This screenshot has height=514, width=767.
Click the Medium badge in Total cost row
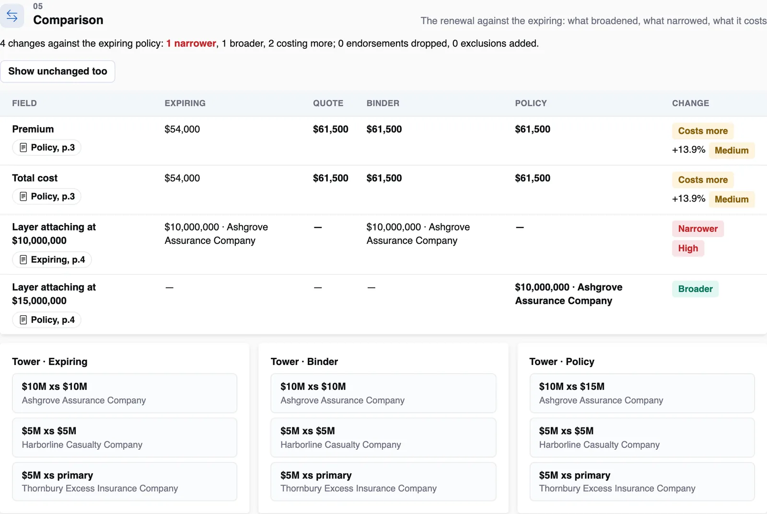732,199
